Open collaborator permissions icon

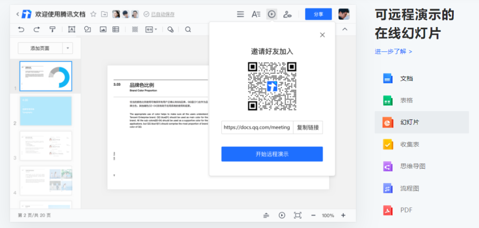[287, 14]
